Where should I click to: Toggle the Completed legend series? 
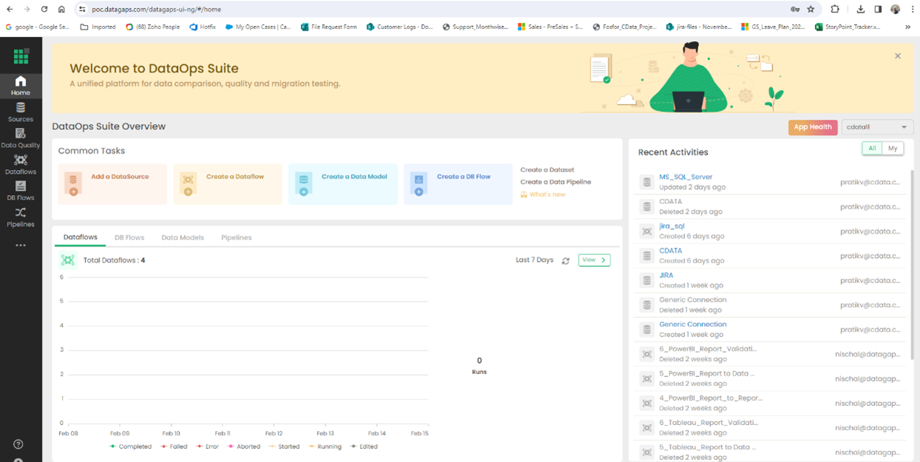click(x=131, y=446)
